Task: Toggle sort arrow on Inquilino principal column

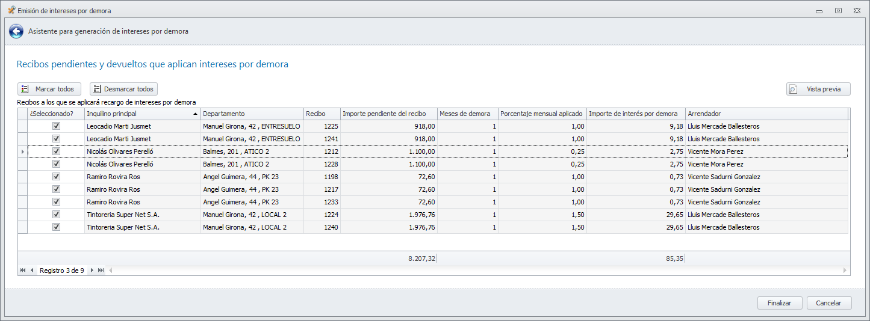Action: (x=195, y=114)
